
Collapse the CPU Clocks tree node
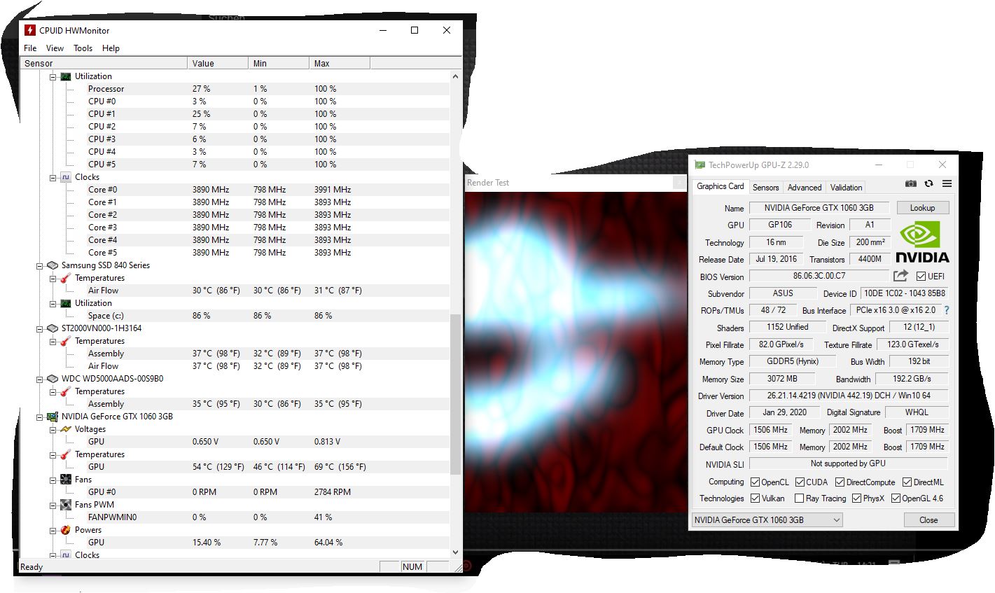53,178
